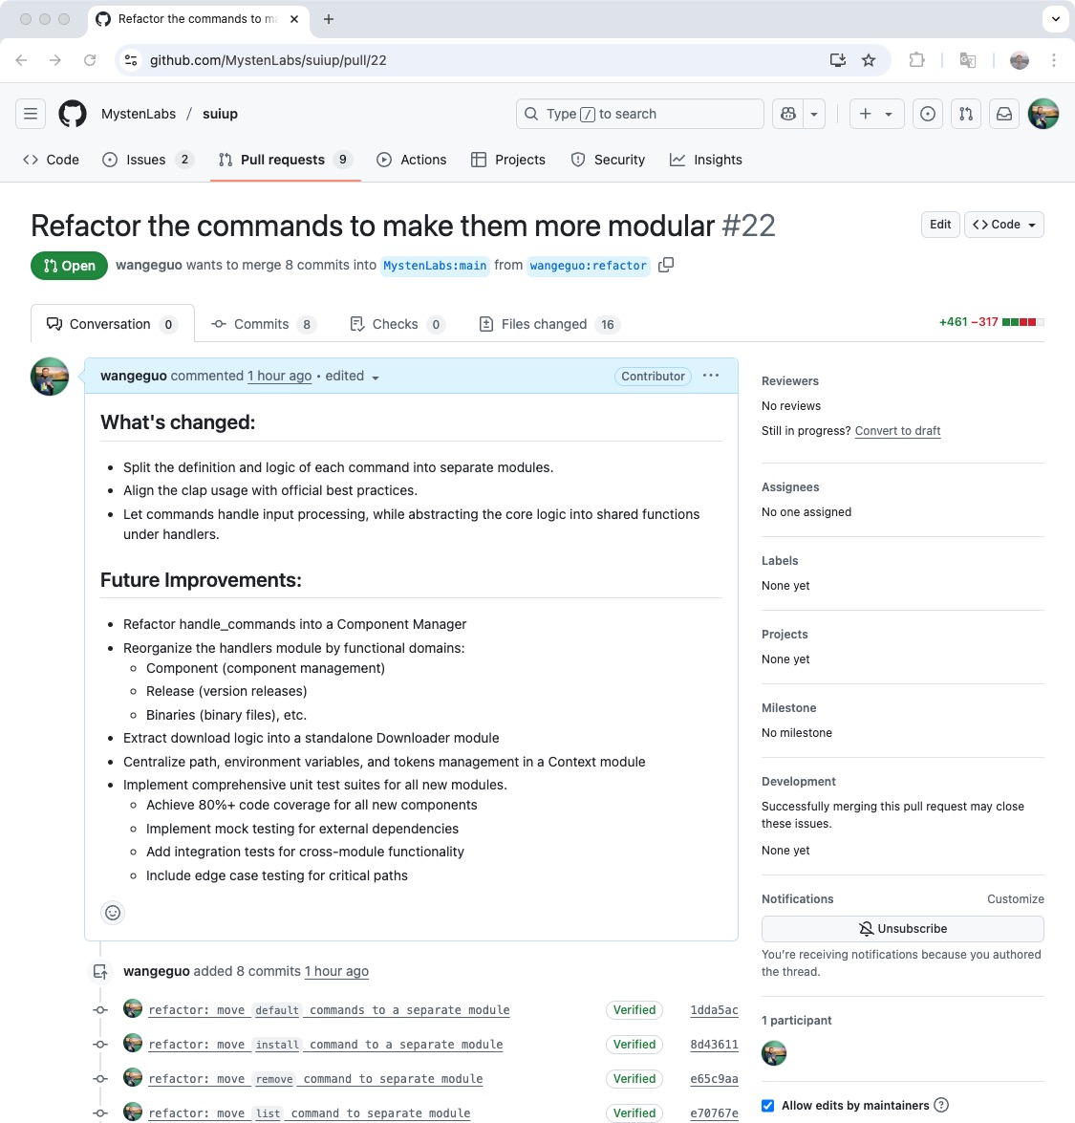This screenshot has height=1123, width=1075.
Task: Bookmark this page with the star icon
Action: tap(869, 60)
